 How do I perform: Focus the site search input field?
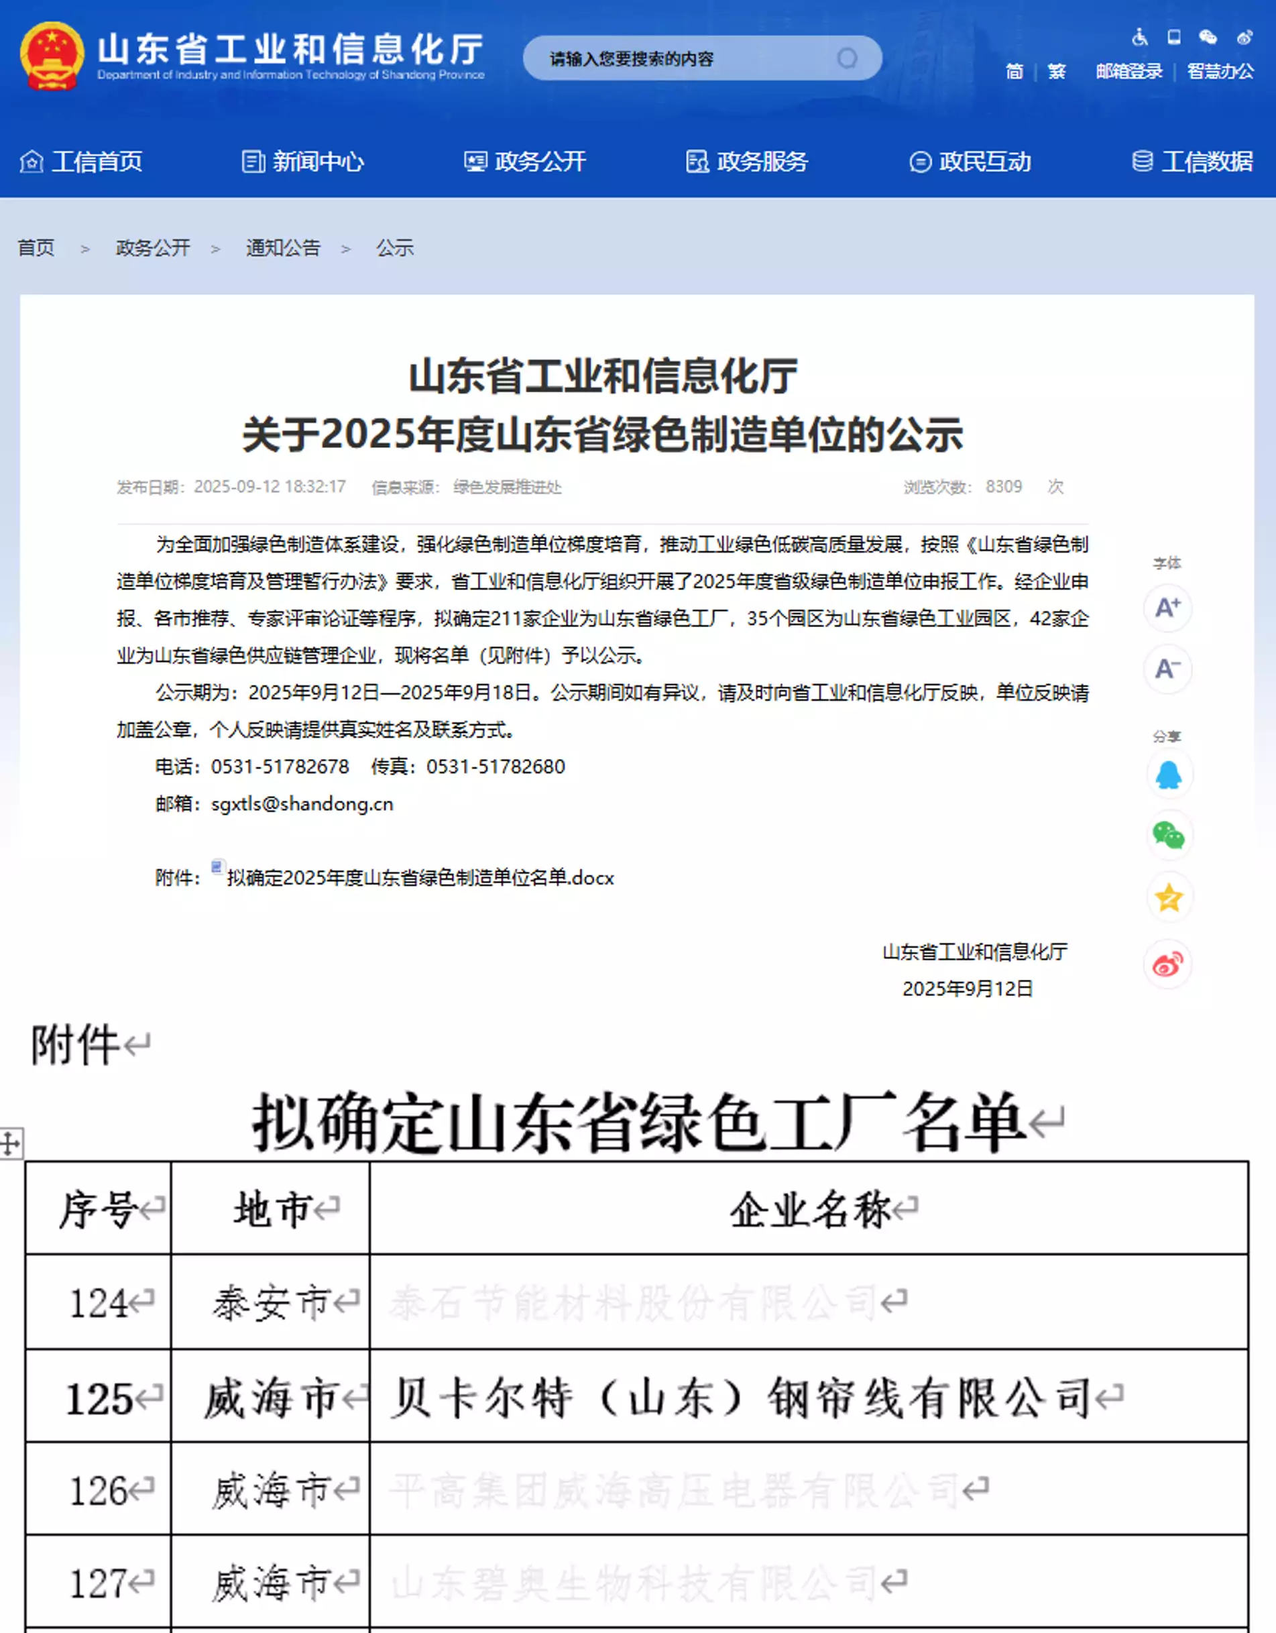[x=688, y=58]
